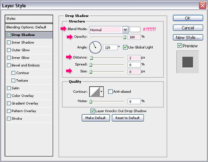This screenshot has width=208, height=162.
Task: Click the Opacity slider handle
Action: (x=124, y=37)
